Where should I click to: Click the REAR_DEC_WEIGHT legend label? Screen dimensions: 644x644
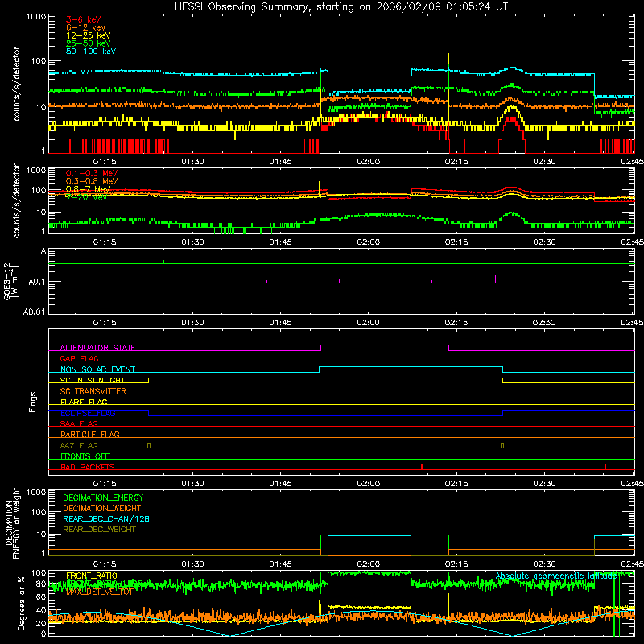click(x=99, y=530)
